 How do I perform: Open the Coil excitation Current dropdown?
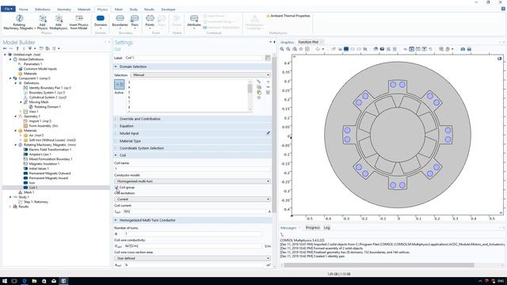193,199
